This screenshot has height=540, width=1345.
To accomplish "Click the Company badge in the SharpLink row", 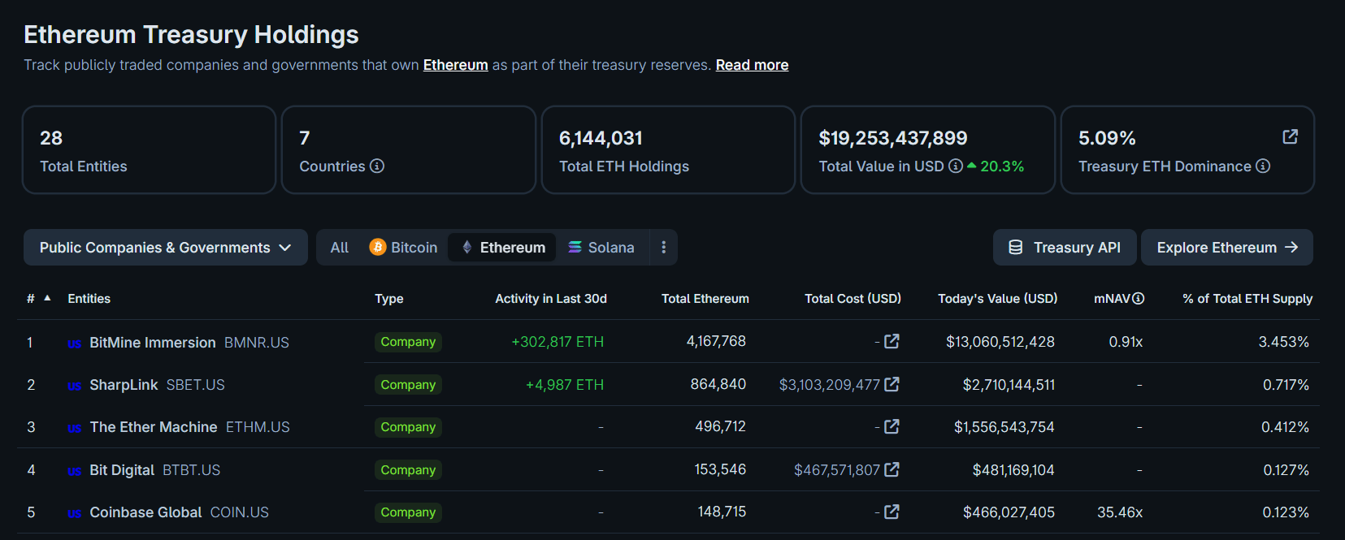I will pyautogui.click(x=408, y=385).
